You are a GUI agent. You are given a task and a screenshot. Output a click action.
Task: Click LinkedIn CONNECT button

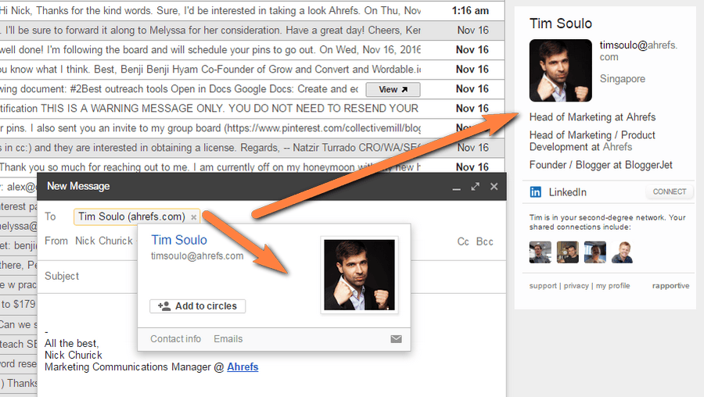tap(670, 191)
